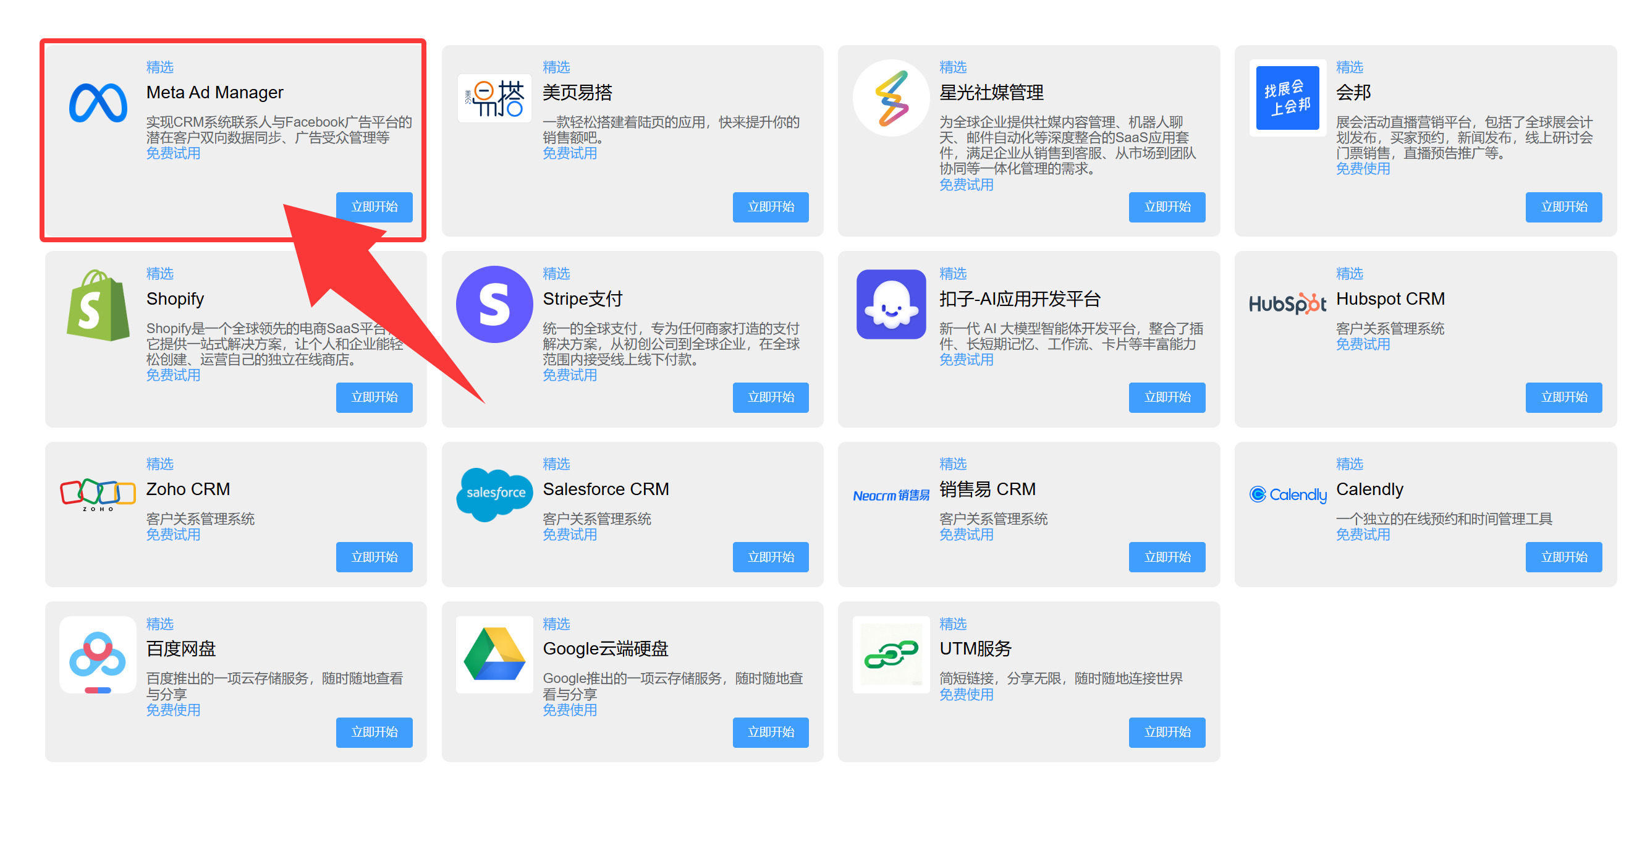Click the Salesforce CRM title
This screenshot has width=1650, height=843.
pos(605,489)
